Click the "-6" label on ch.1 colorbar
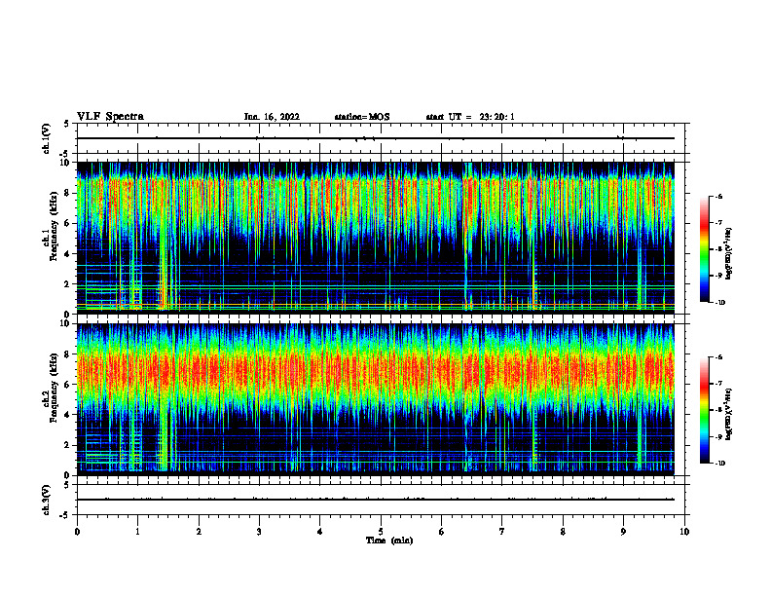Viewport: 771px width, 596px height. pyautogui.click(x=718, y=196)
